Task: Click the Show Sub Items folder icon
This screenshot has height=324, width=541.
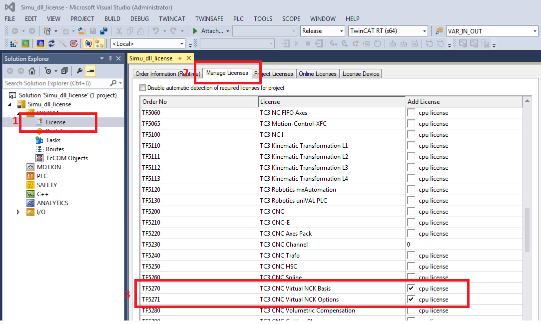Action: coord(99,44)
